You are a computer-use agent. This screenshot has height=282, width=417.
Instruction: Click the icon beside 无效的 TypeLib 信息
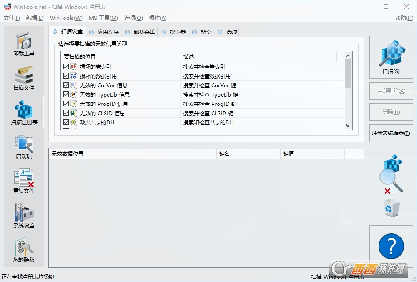click(74, 94)
